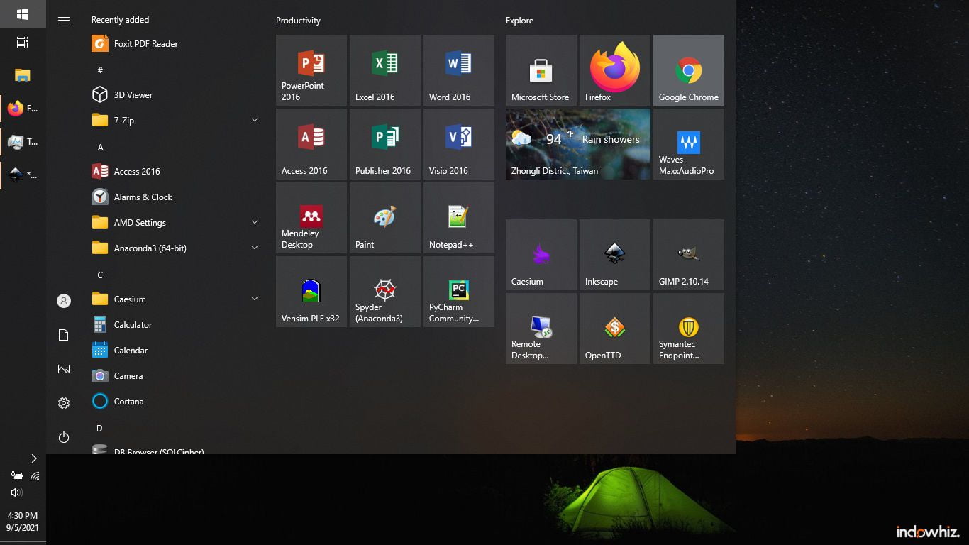Switch to the Inkscape taskbar window

click(23, 175)
